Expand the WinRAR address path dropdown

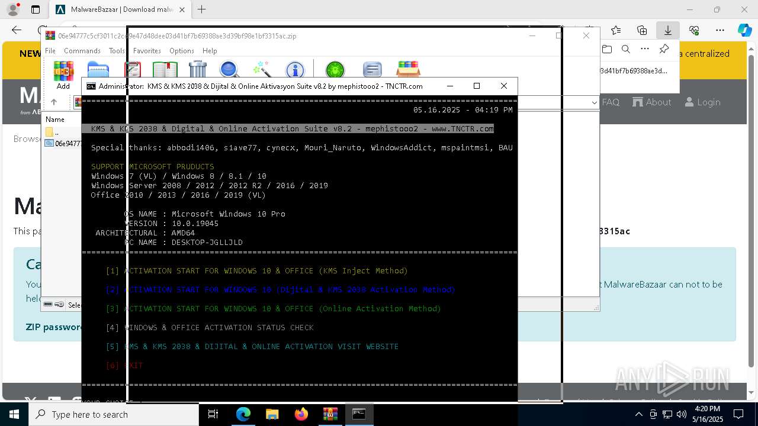point(595,102)
